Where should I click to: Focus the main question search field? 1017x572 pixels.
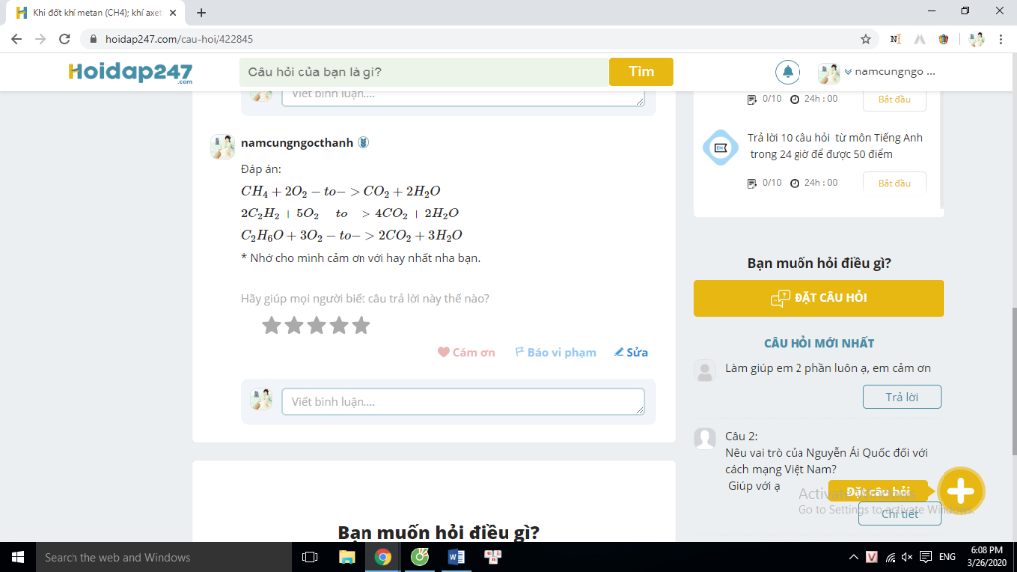424,71
